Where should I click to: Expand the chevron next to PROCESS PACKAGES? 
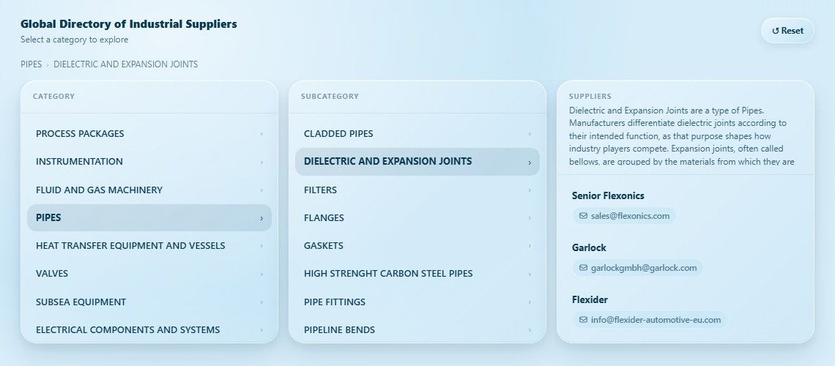click(x=261, y=134)
